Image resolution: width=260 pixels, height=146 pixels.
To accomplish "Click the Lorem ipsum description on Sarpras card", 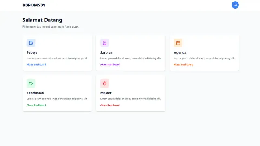I will pos(130,58).
